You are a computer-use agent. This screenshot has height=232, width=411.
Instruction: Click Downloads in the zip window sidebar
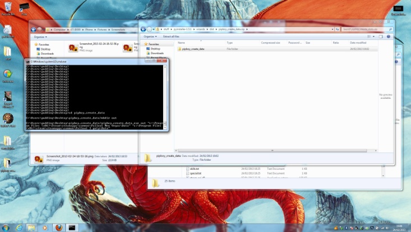(x=155, y=53)
